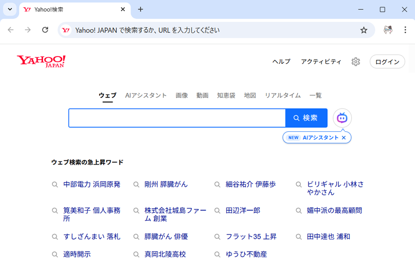
Task: Click the Yahoo! JAPAN logo
Action: pos(41,61)
